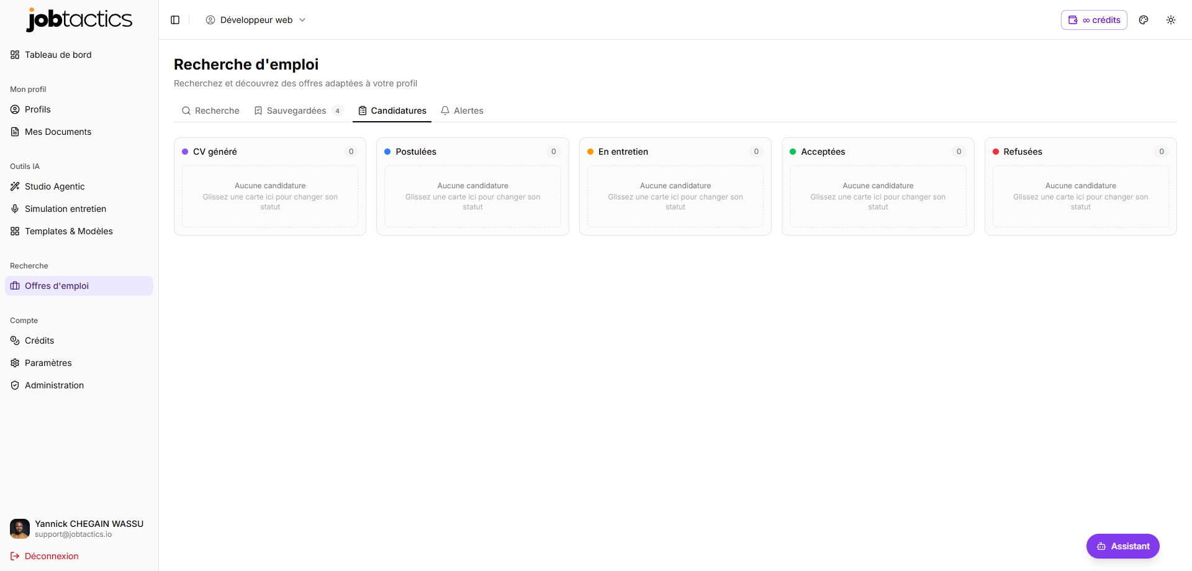1192x571 pixels.
Task: Click the support@jobtactics.io email
Action: pos(73,534)
